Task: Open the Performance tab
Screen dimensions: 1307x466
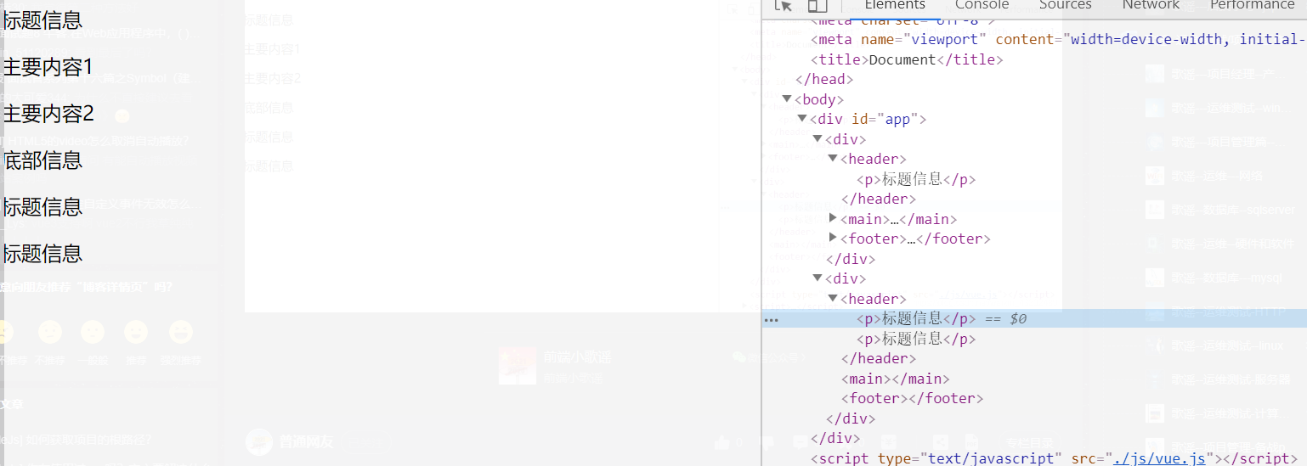Action: (1252, 5)
